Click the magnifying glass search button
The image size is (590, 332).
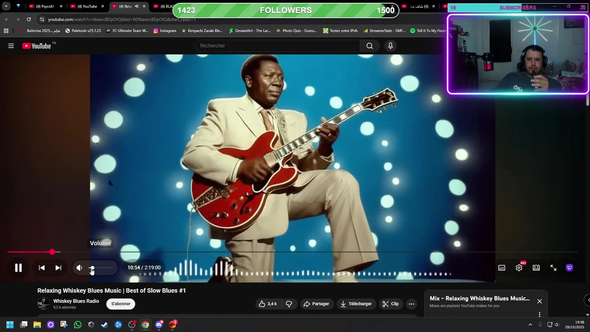tap(370, 46)
